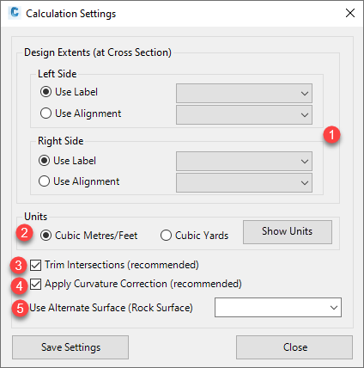Click the Show Units button
364x368 pixels.
click(288, 232)
